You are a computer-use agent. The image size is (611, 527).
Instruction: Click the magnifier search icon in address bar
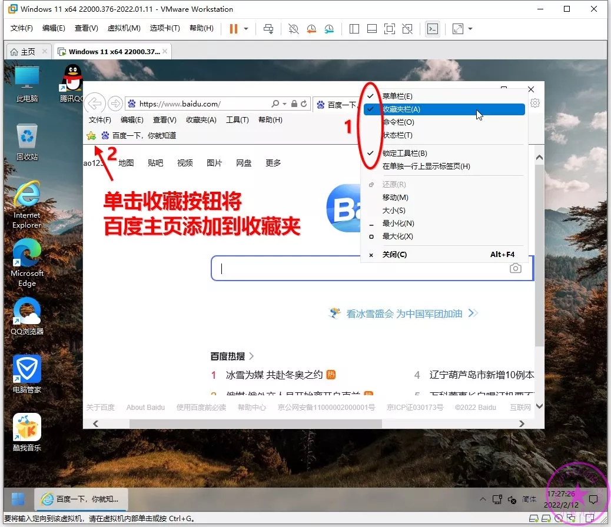(275, 104)
